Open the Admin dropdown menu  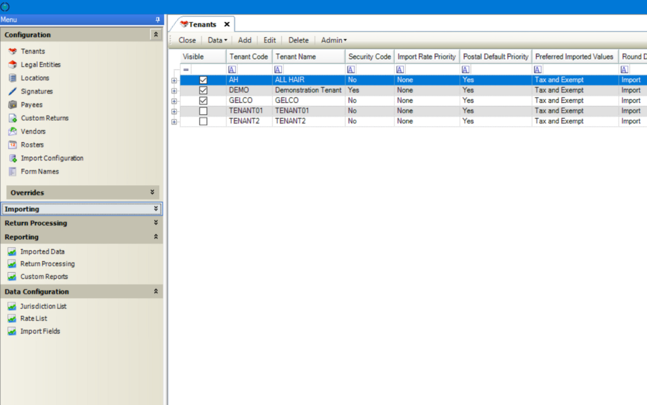click(x=333, y=40)
